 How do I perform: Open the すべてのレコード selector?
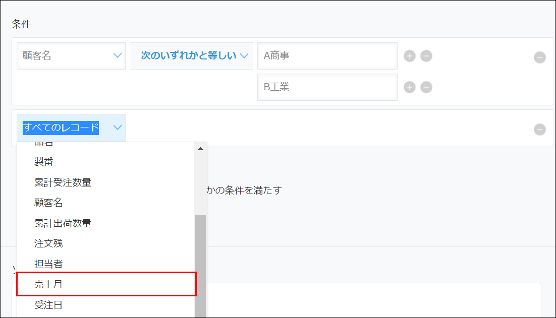[x=72, y=128]
